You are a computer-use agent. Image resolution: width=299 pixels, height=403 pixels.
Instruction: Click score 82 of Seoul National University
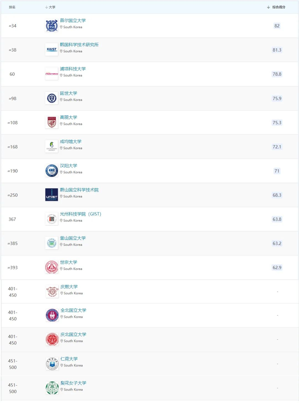point(277,26)
